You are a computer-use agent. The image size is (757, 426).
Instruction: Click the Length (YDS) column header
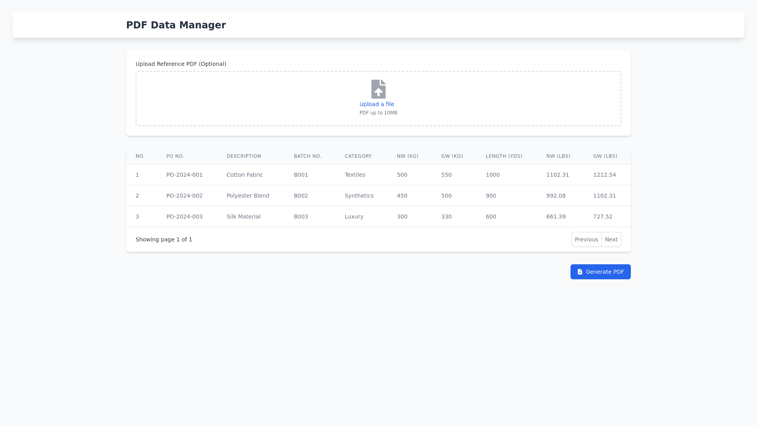pos(503,156)
